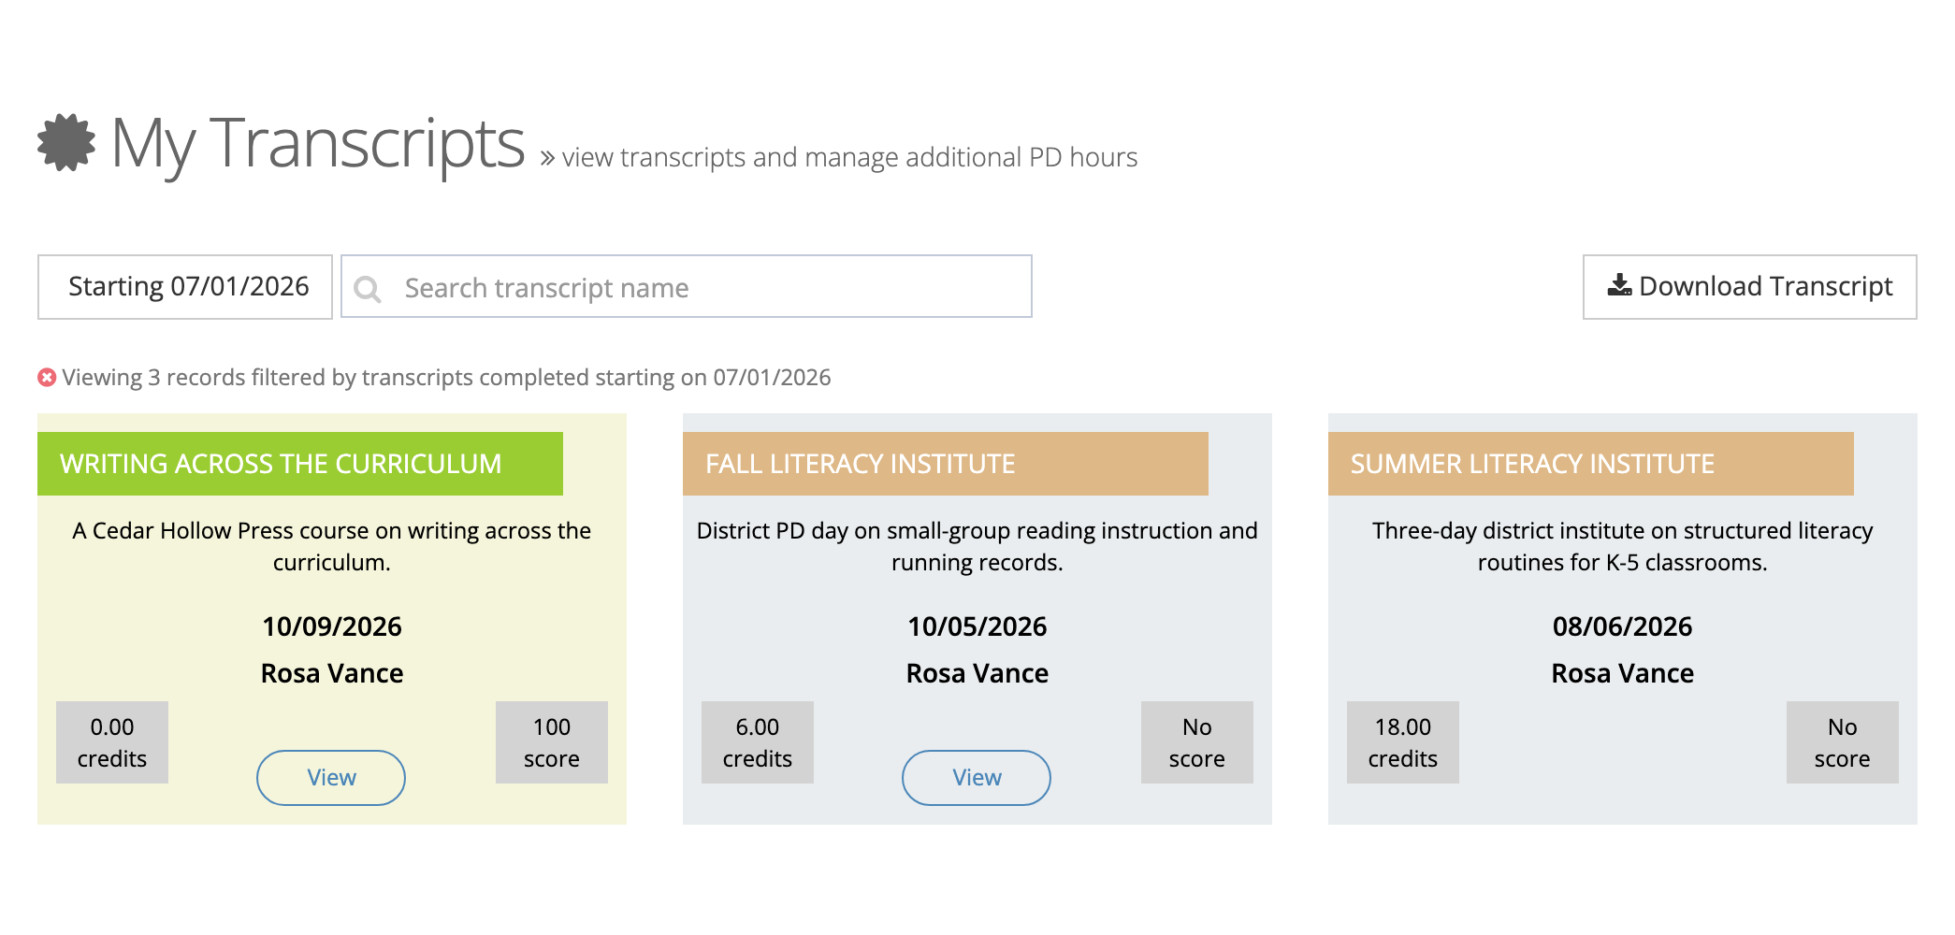The image size is (1955, 935).
Task: Click the 6.00 credits box
Action: pos(758,742)
